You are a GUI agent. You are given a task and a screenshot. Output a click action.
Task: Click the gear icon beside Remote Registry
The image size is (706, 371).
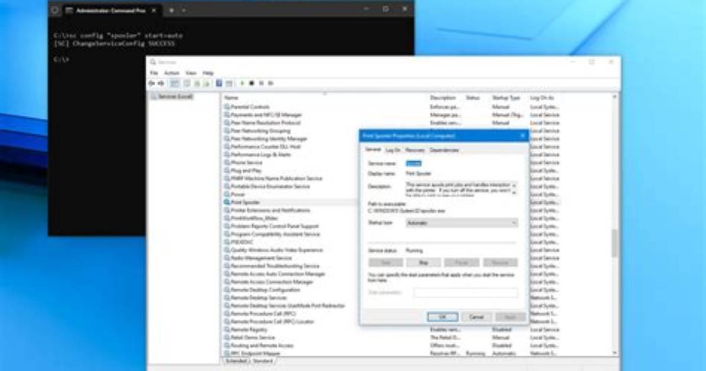coord(227,330)
